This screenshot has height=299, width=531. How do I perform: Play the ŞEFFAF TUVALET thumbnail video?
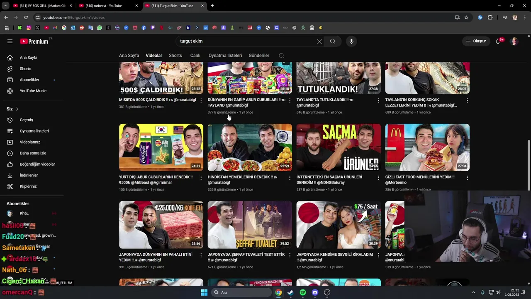click(250, 225)
